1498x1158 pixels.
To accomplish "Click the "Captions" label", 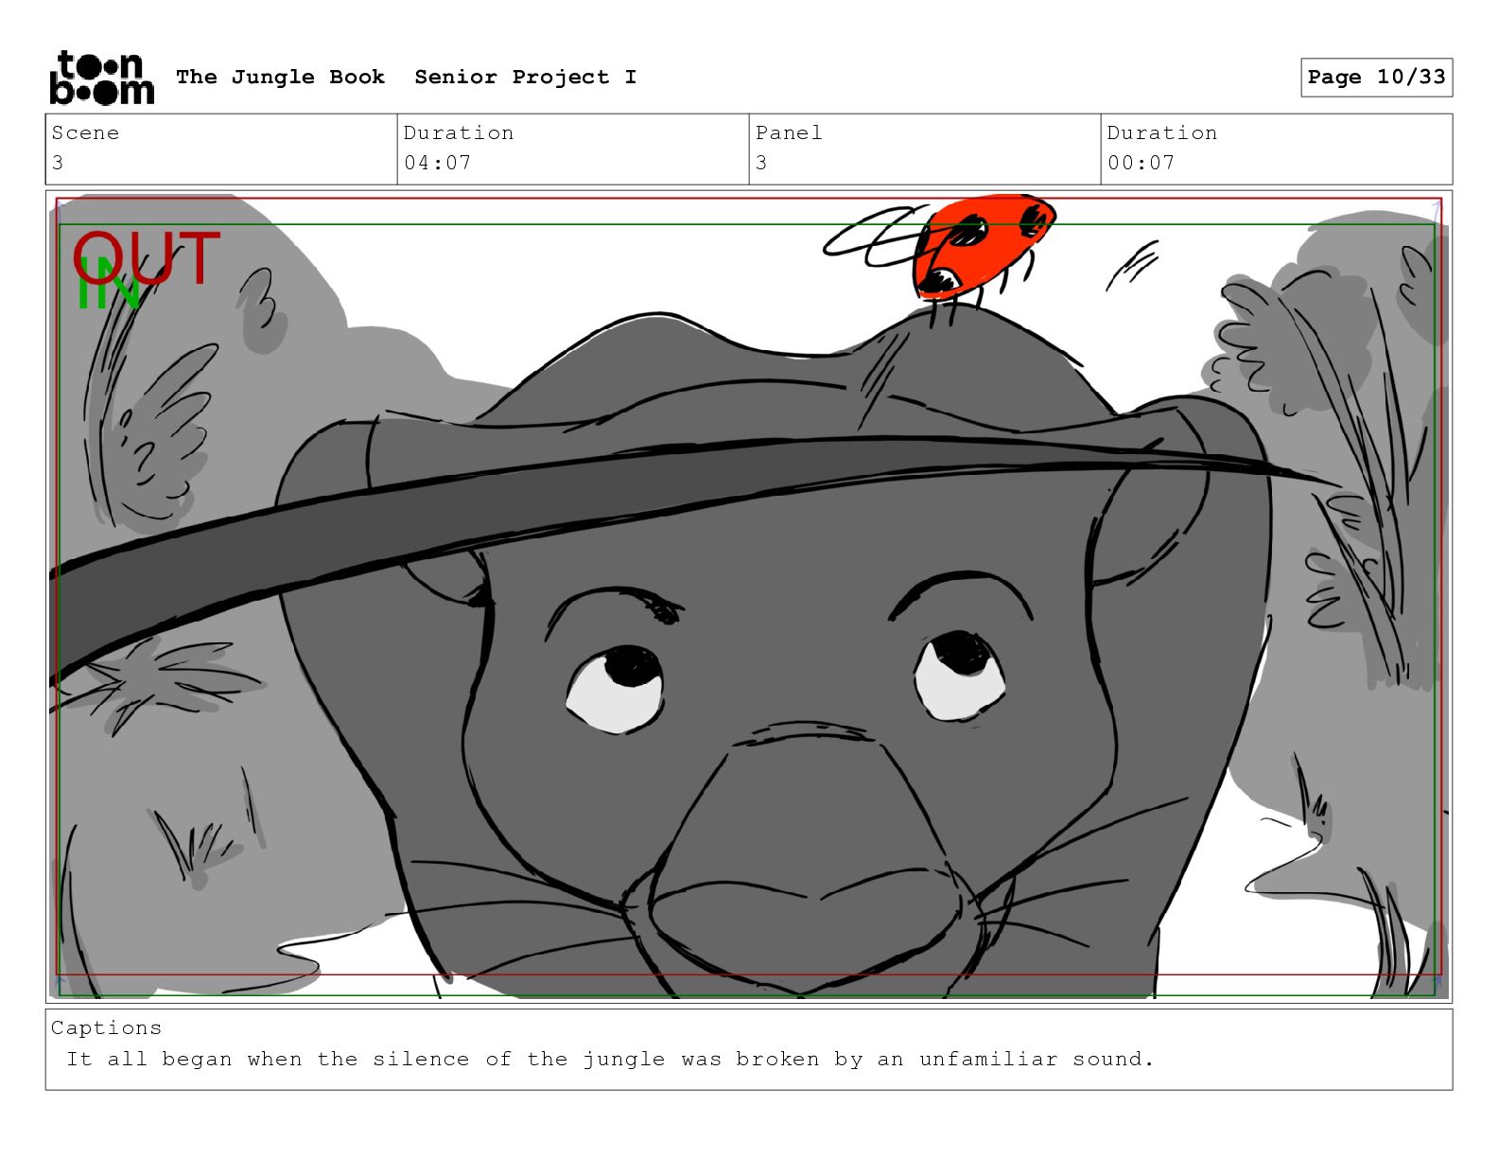I will point(106,1028).
